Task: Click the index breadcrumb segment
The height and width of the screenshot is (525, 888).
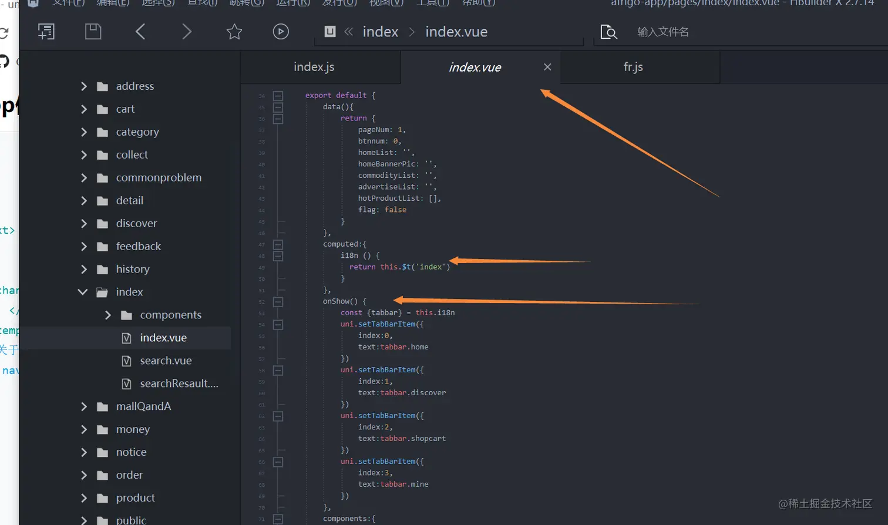Action: point(380,32)
